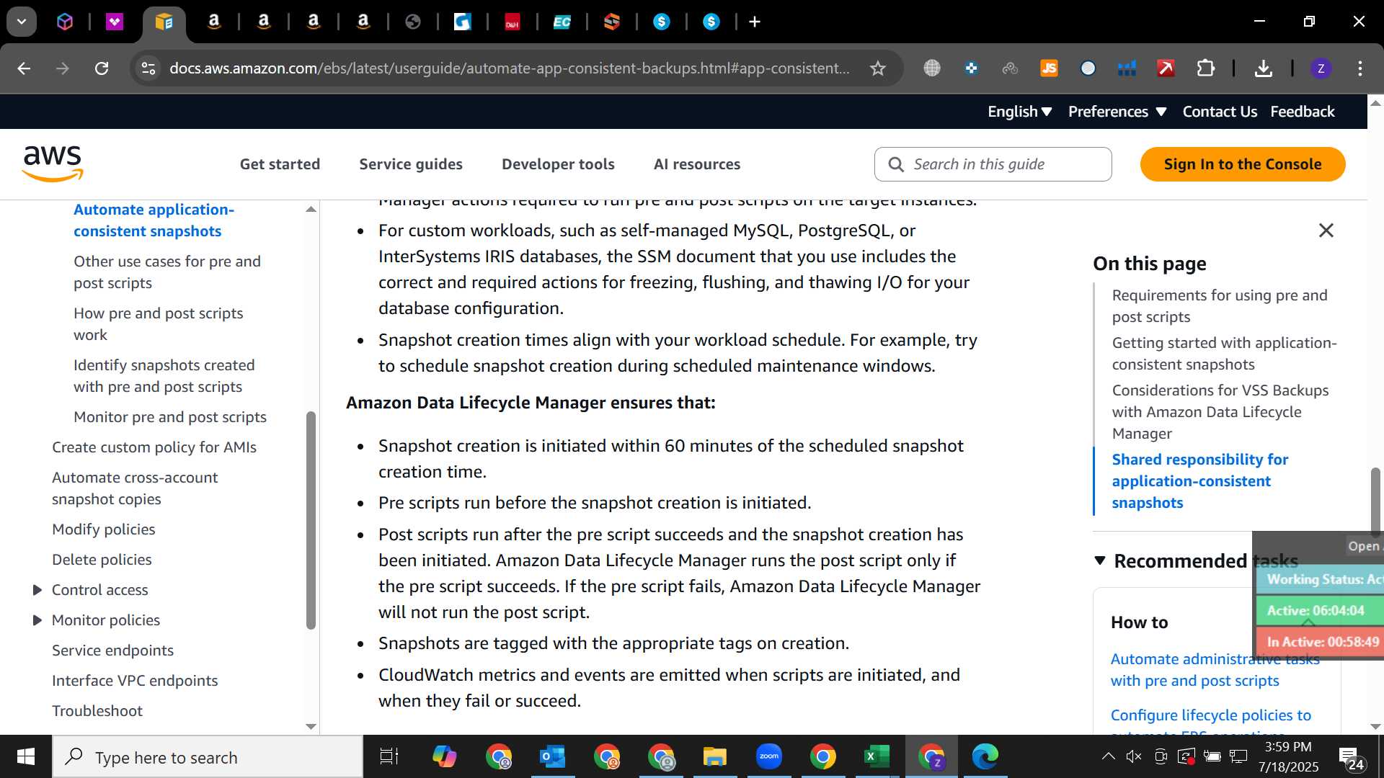Screen dimensions: 1384x778
Task: Open Excel from the taskbar
Action: click(x=877, y=756)
